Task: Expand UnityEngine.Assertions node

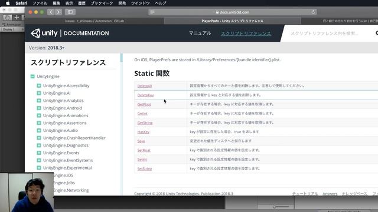Action: (x=39, y=123)
